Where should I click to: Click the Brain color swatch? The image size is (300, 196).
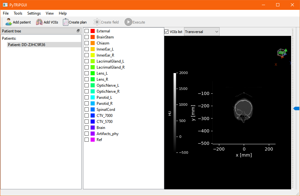(92, 127)
